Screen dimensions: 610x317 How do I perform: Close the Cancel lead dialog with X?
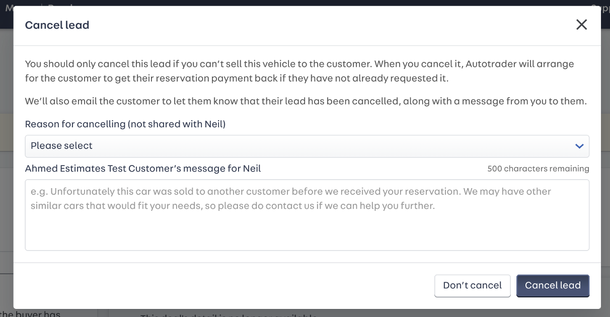(x=581, y=25)
